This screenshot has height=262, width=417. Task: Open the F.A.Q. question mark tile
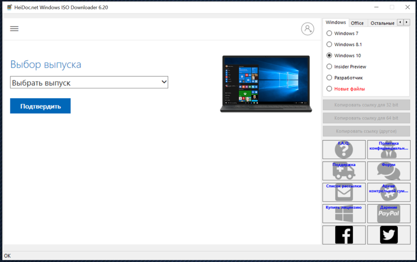[x=344, y=150]
